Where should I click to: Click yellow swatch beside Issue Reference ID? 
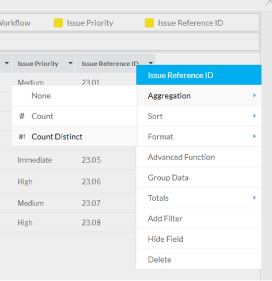(x=149, y=23)
